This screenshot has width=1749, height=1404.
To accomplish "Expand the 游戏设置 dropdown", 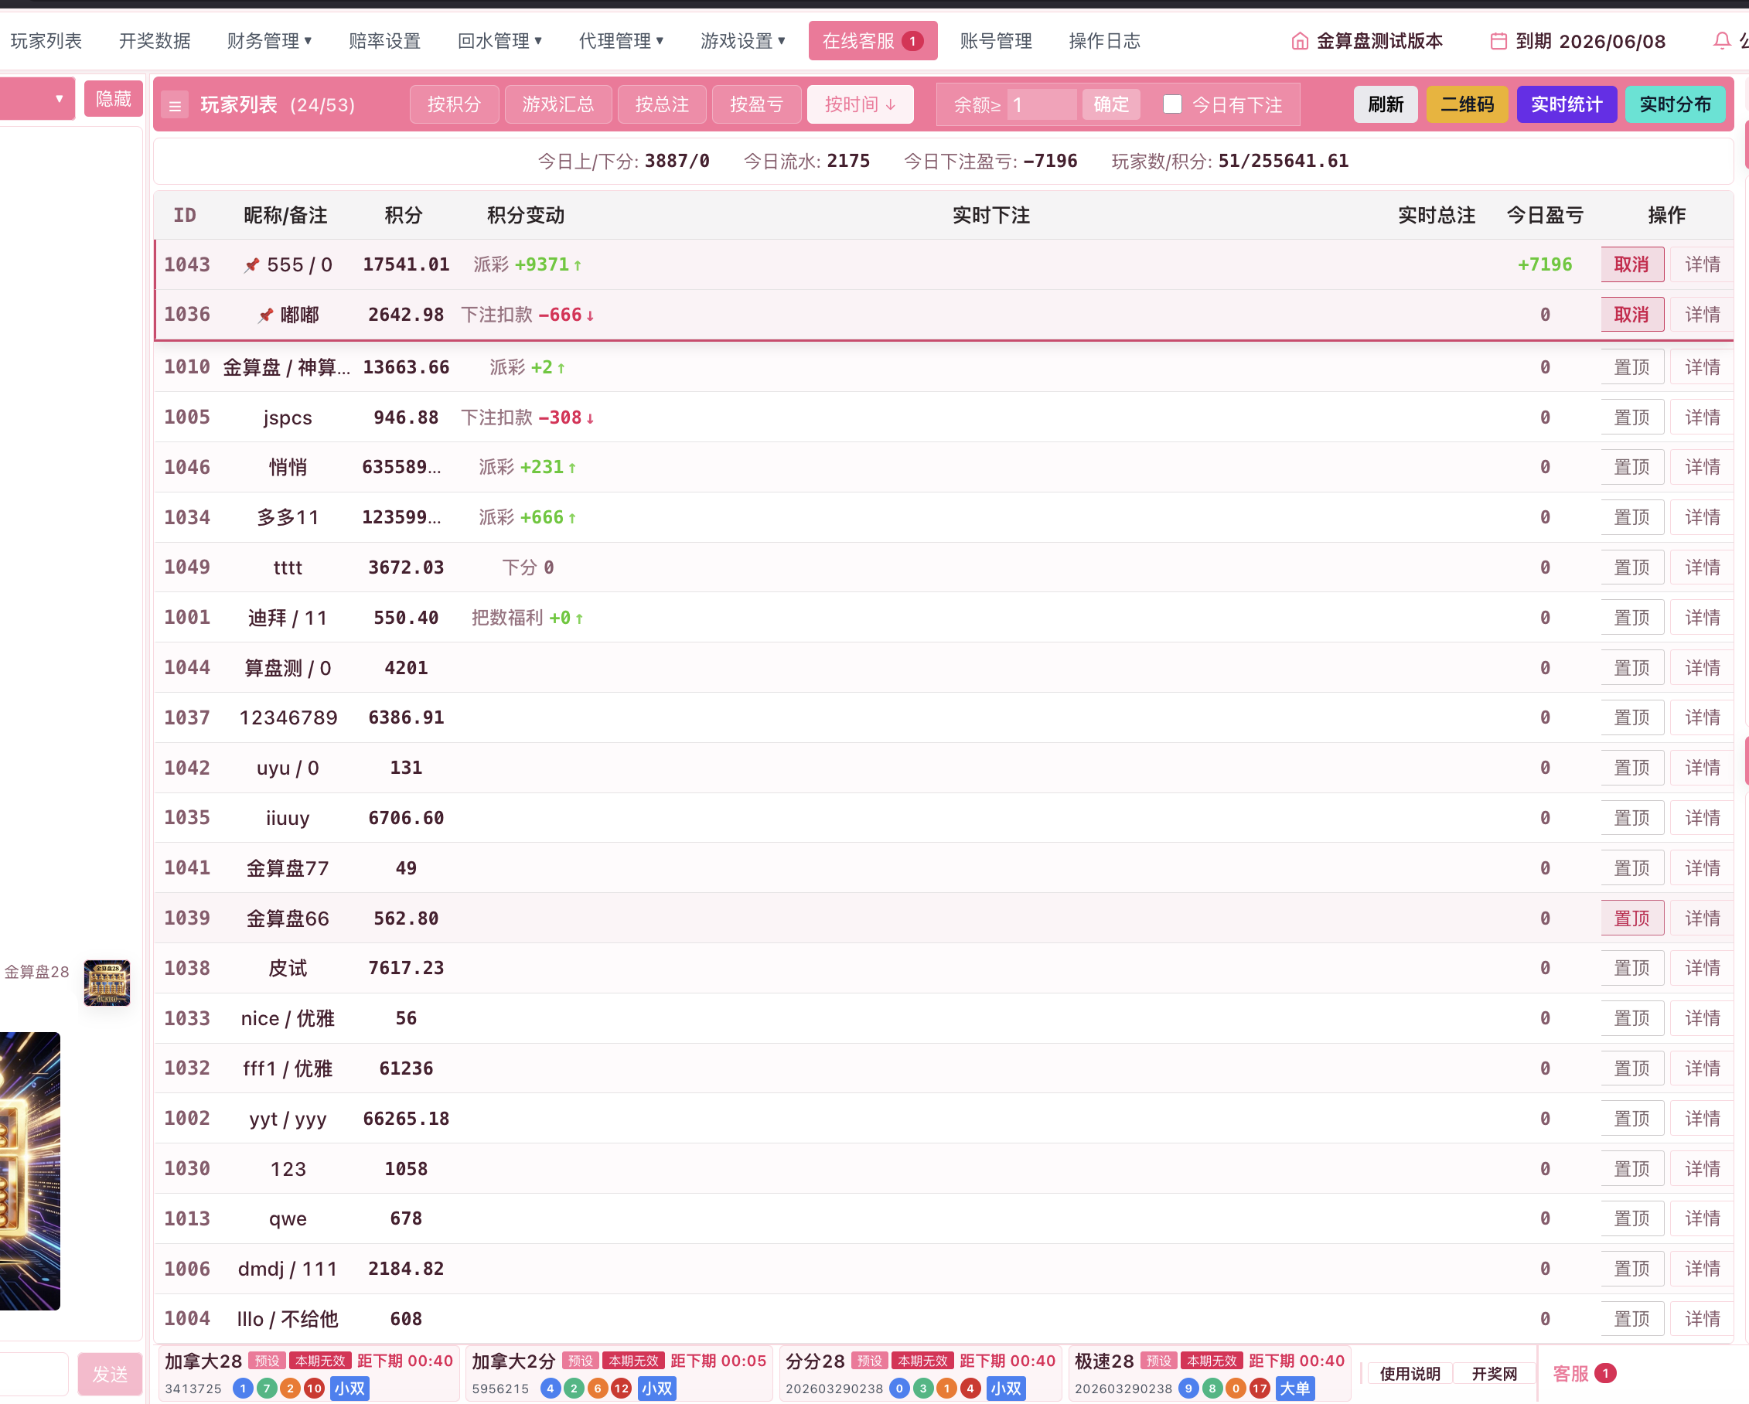I will (x=742, y=40).
